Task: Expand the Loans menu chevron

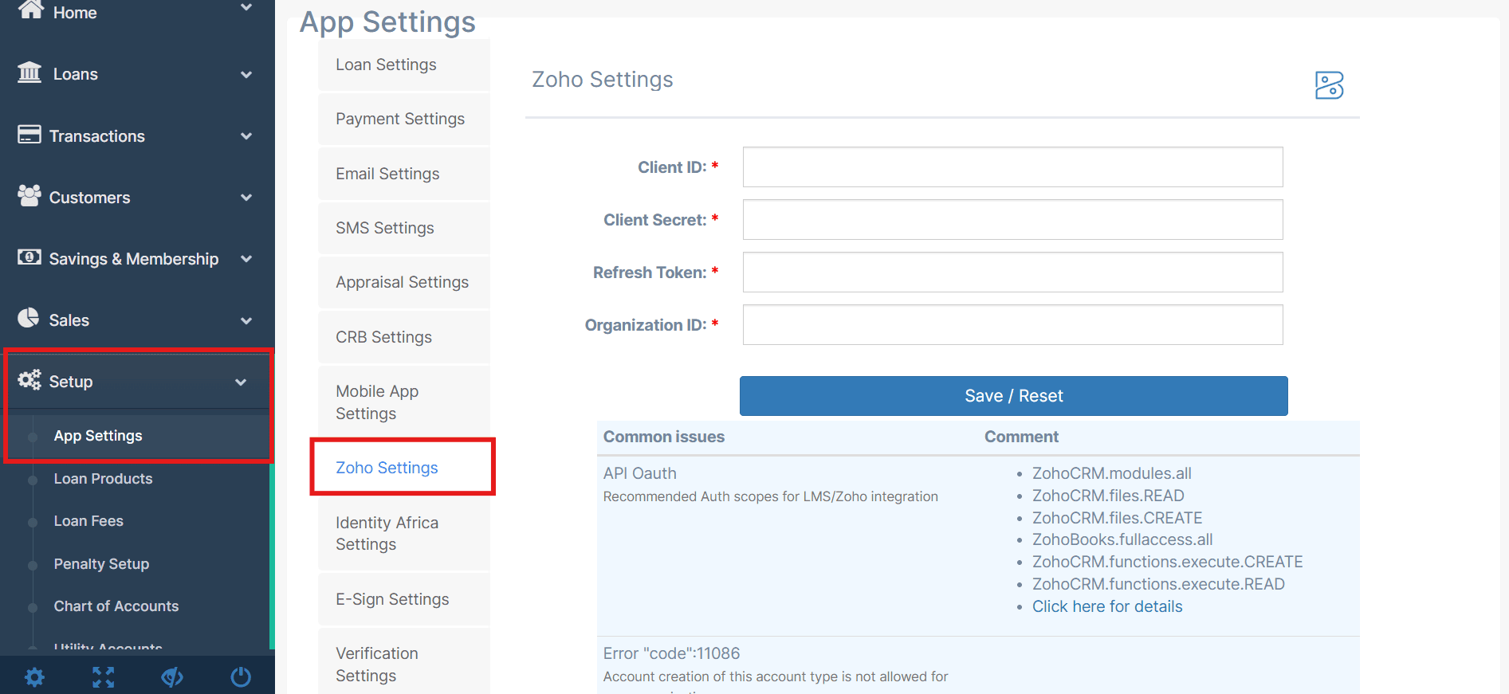Action: coord(246,75)
